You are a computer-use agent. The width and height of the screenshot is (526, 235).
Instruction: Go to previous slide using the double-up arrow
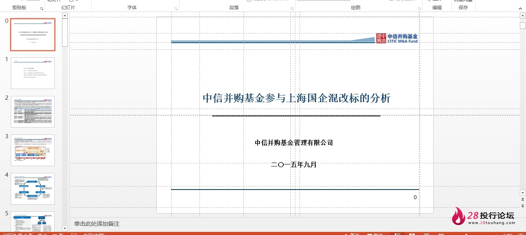pyautogui.click(x=523, y=199)
